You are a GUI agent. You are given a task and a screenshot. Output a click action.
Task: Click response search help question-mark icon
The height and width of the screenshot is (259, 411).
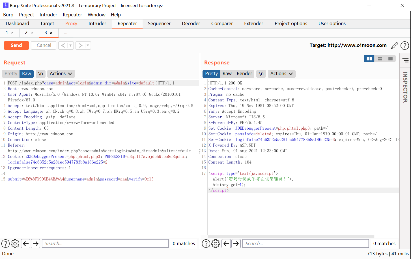pyautogui.click(x=206, y=243)
